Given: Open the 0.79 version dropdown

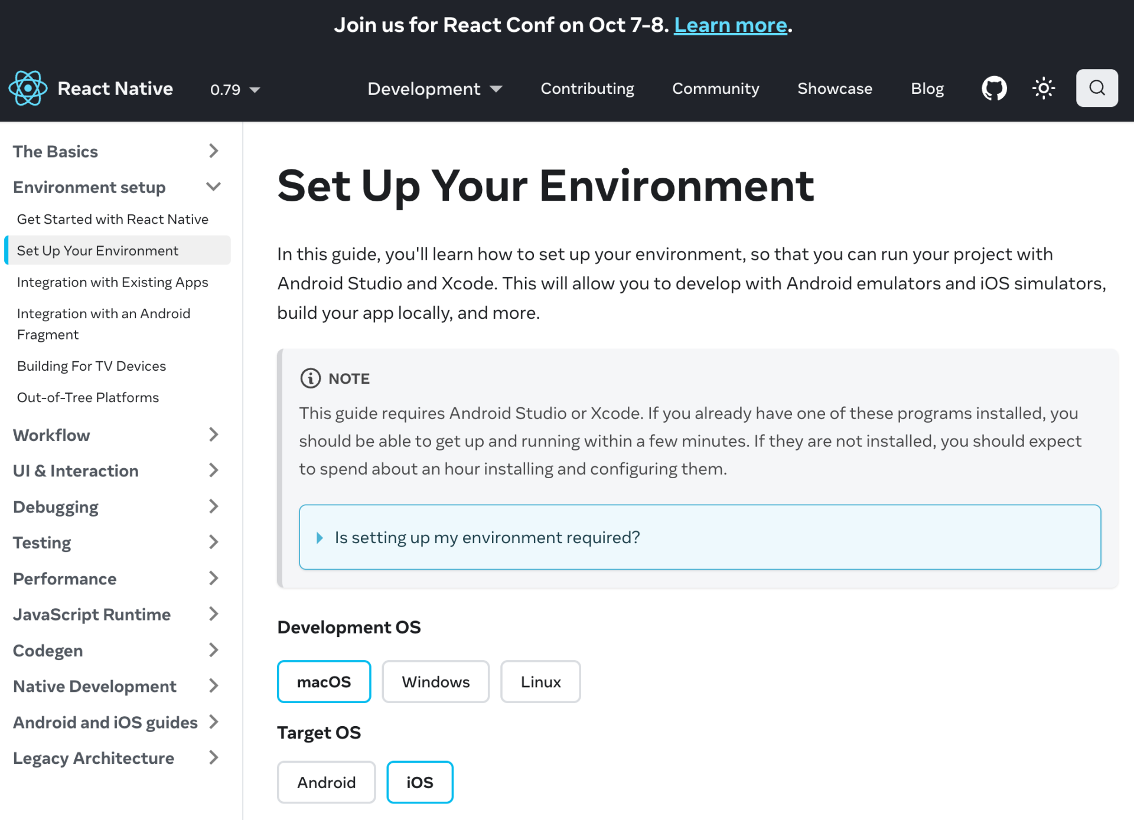Looking at the screenshot, I should point(235,89).
